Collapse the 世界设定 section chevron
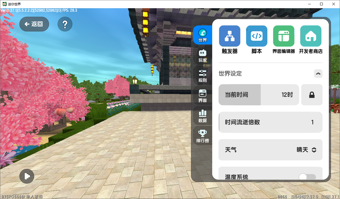 coord(318,73)
